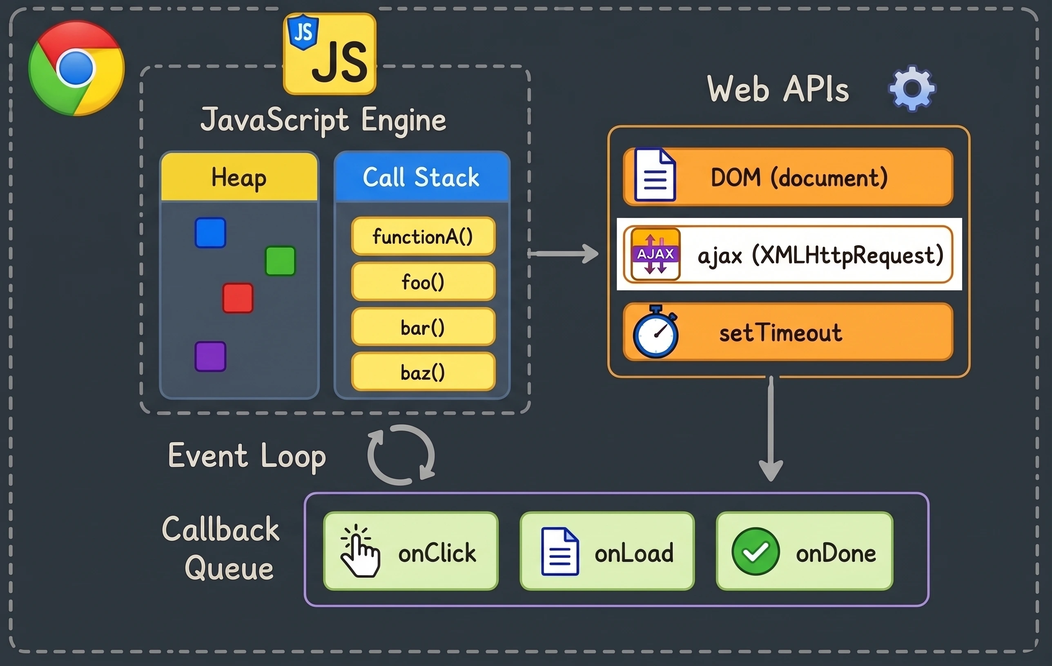Select baz() in the Call Stack
The image size is (1052, 666).
click(x=423, y=372)
